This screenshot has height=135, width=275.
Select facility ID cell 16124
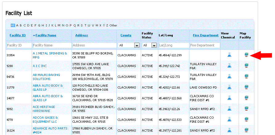click(11, 131)
